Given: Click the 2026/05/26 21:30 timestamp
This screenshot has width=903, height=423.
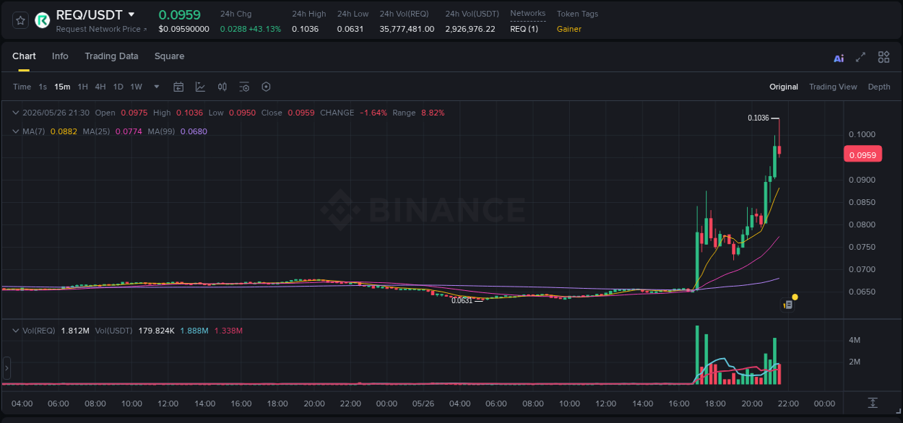Looking at the screenshot, I should (56, 113).
